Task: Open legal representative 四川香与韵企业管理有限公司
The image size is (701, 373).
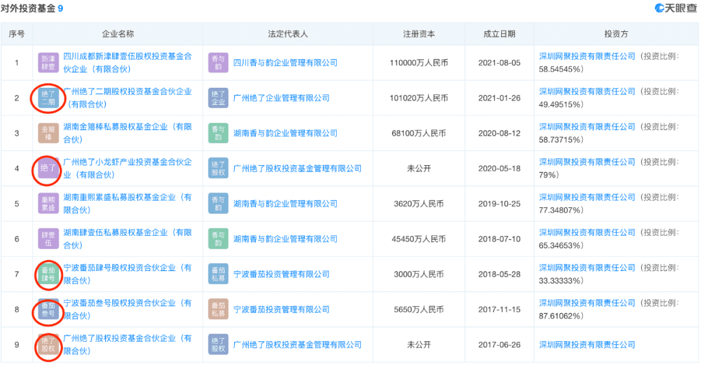Action: (x=285, y=62)
